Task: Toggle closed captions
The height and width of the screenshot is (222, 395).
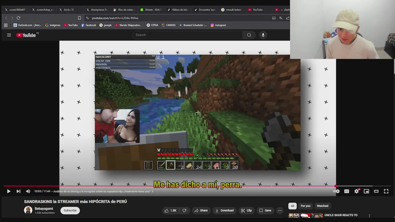Action: click(x=347, y=191)
